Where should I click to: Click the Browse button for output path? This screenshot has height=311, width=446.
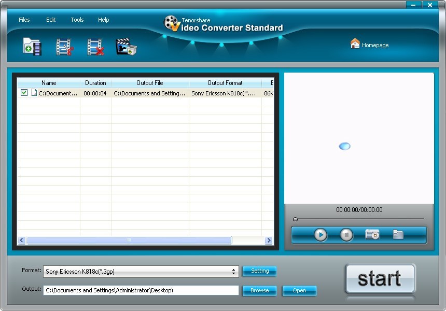(x=259, y=291)
